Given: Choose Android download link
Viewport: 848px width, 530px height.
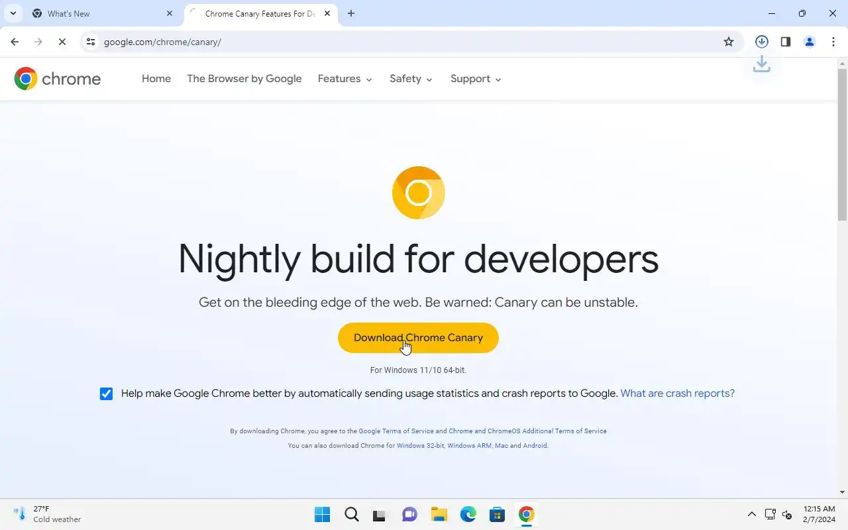Looking at the screenshot, I should tap(535, 446).
